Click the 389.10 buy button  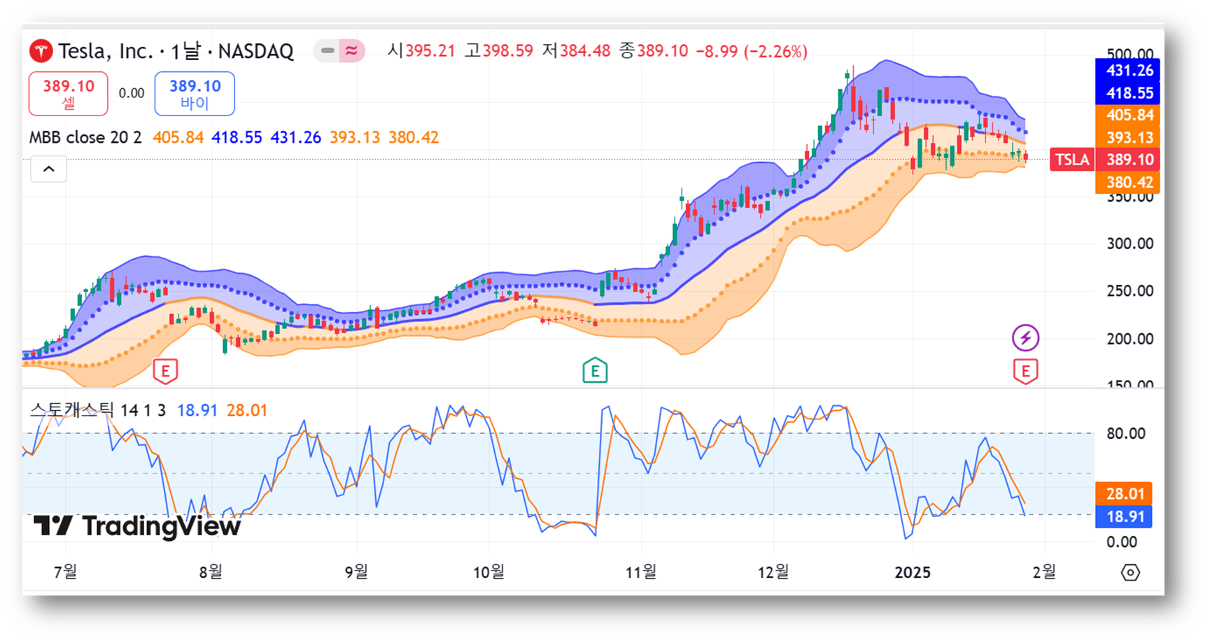tap(195, 94)
